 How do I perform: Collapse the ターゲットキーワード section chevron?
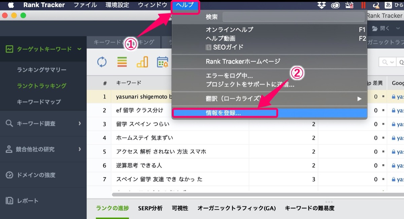79,49
